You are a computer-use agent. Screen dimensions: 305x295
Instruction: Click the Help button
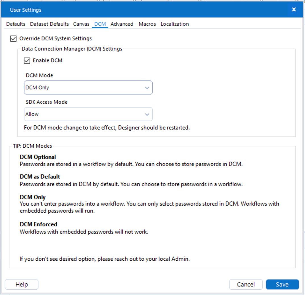(x=21, y=284)
